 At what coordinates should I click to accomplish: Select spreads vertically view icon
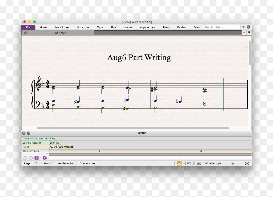tap(184, 163)
